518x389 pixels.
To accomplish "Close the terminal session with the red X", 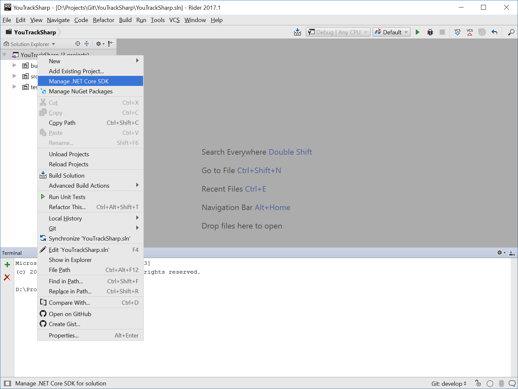I will 7,277.
